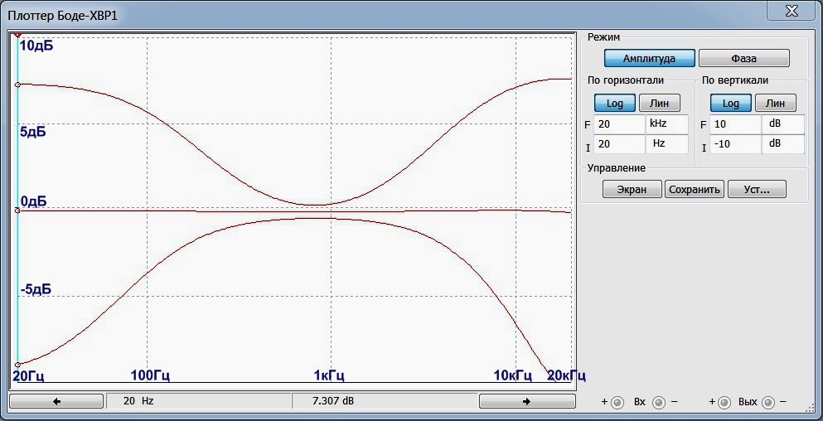This screenshot has height=421, width=823.
Task: Move cursor right with arrow button
Action: click(x=526, y=401)
